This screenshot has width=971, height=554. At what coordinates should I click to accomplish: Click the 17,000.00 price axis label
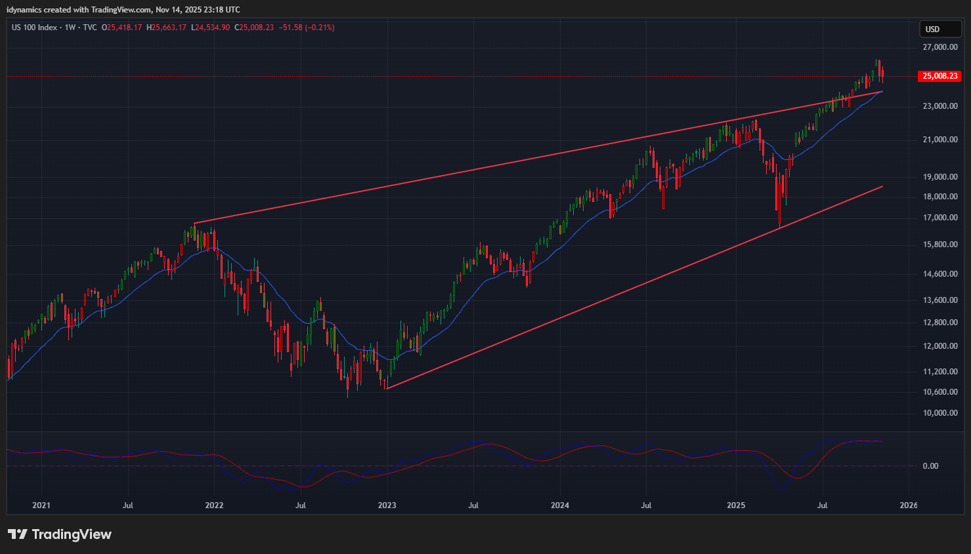tap(940, 218)
